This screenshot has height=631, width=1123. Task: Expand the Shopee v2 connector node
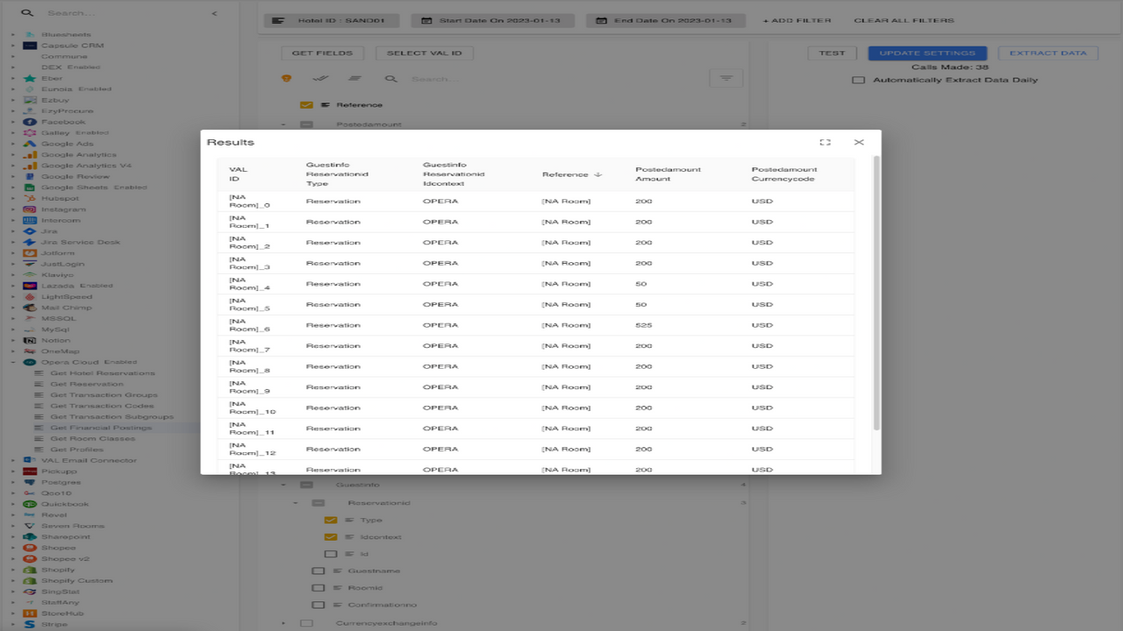click(13, 558)
